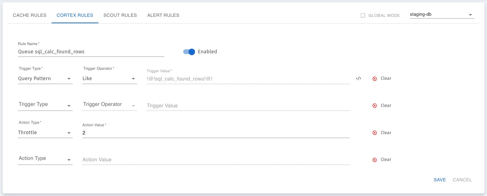Switch to the Cache Rules tab
487x196 pixels.
coord(30,15)
